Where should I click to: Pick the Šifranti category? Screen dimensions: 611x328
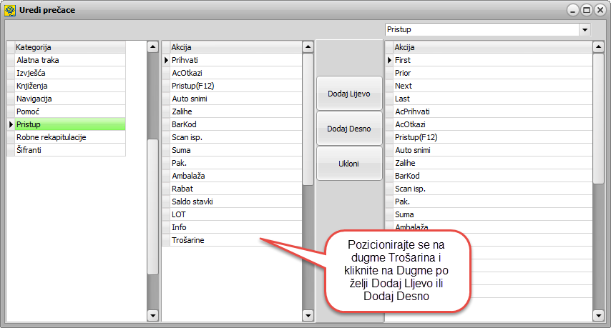click(69, 150)
